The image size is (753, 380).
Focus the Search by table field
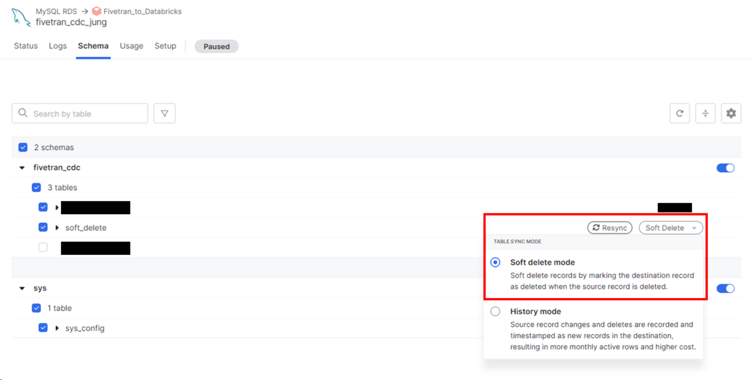pyautogui.click(x=80, y=113)
